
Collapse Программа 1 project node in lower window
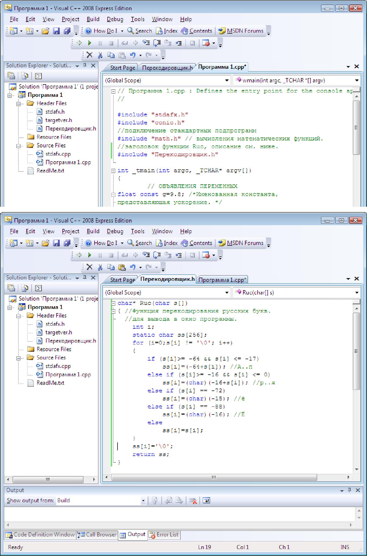tap(10, 307)
